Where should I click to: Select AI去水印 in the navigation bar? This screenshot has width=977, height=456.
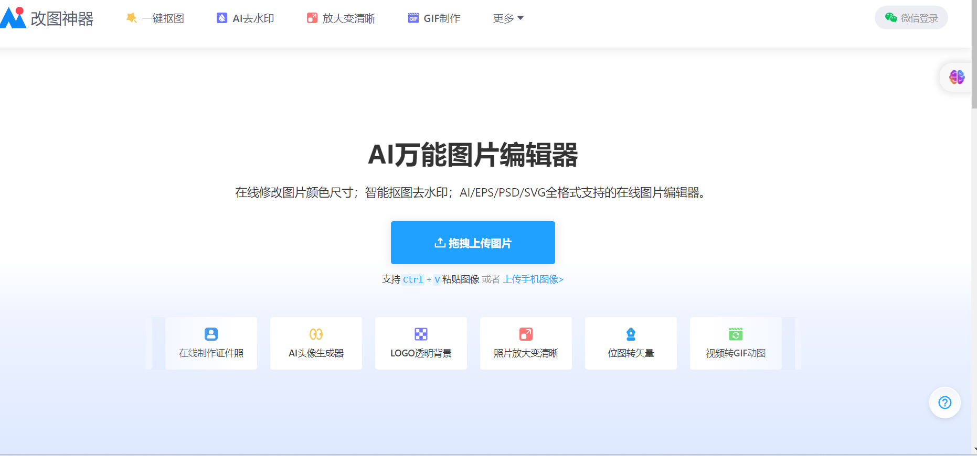pyautogui.click(x=246, y=18)
